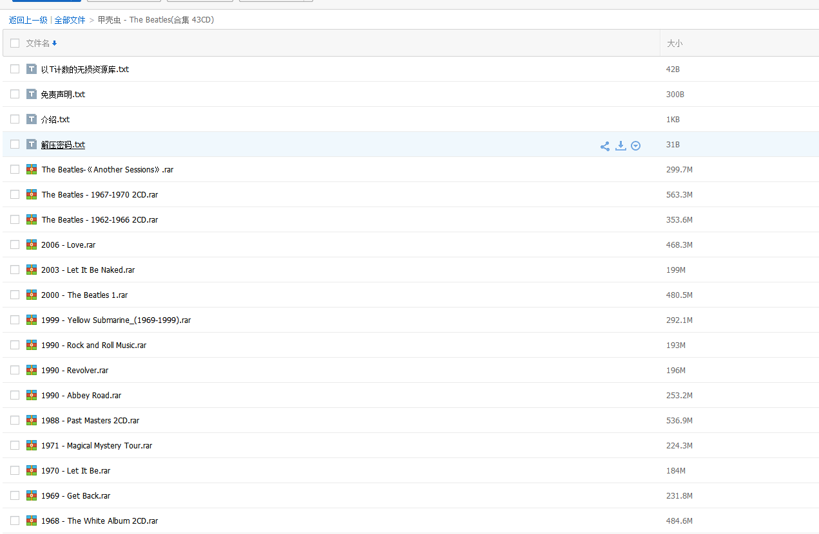Open file 介绍.txt

click(x=55, y=120)
